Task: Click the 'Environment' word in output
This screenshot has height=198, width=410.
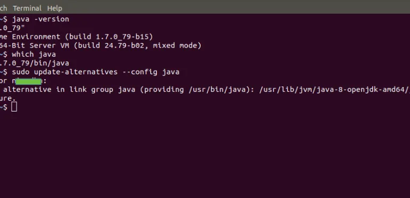Action: [36, 37]
